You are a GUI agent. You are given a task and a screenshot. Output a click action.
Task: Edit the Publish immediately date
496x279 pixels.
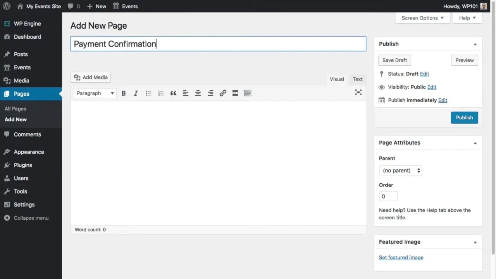(x=443, y=100)
